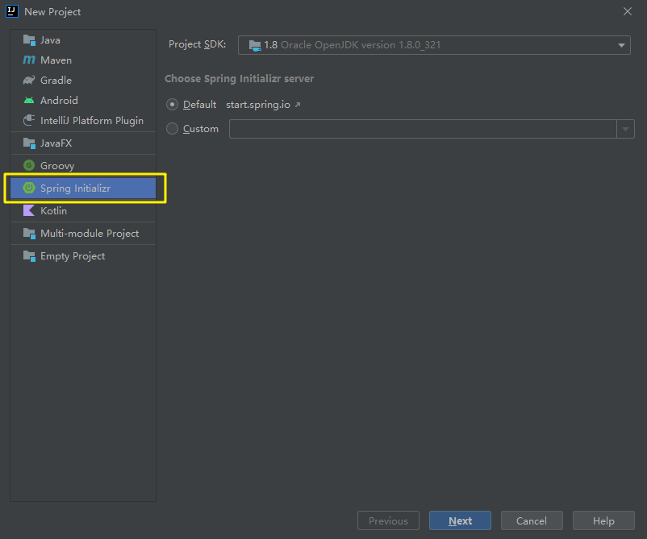Click the Gradle elephant icon
The height and width of the screenshot is (539, 647).
(29, 80)
